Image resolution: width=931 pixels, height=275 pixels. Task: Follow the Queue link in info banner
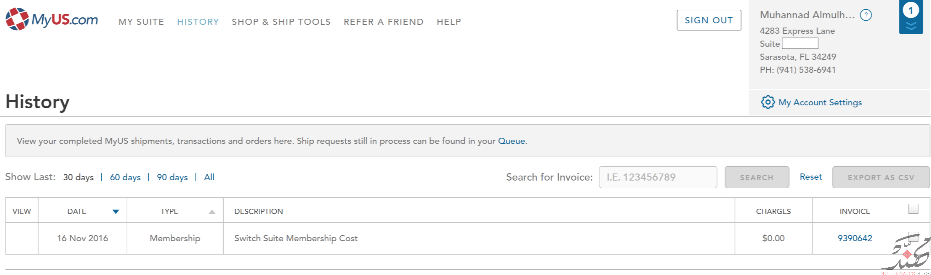coord(511,141)
